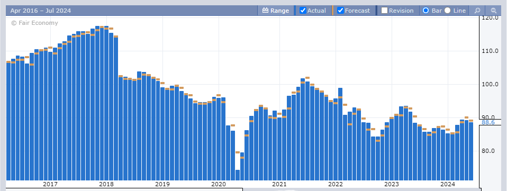Image resolution: width=507 pixels, height=191 pixels.
Task: Click the zoom out magnifier icon
Action: pyautogui.click(x=493, y=11)
